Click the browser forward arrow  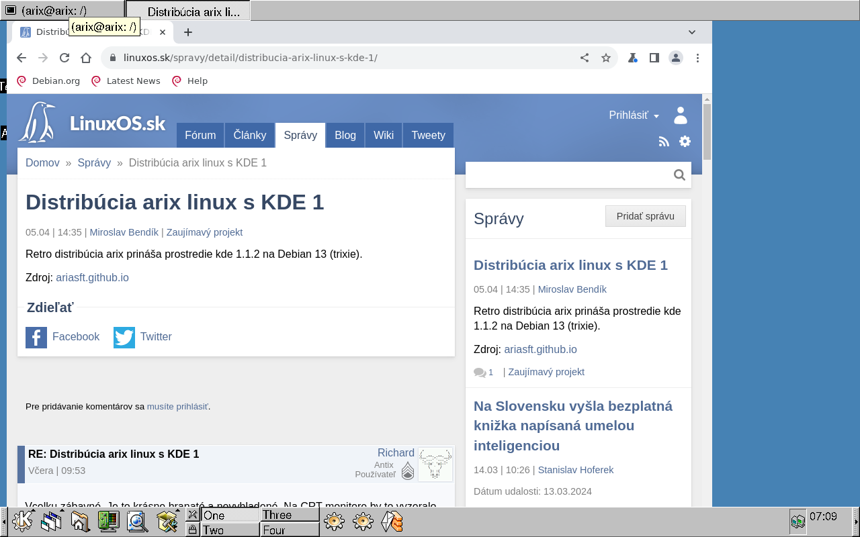43,58
